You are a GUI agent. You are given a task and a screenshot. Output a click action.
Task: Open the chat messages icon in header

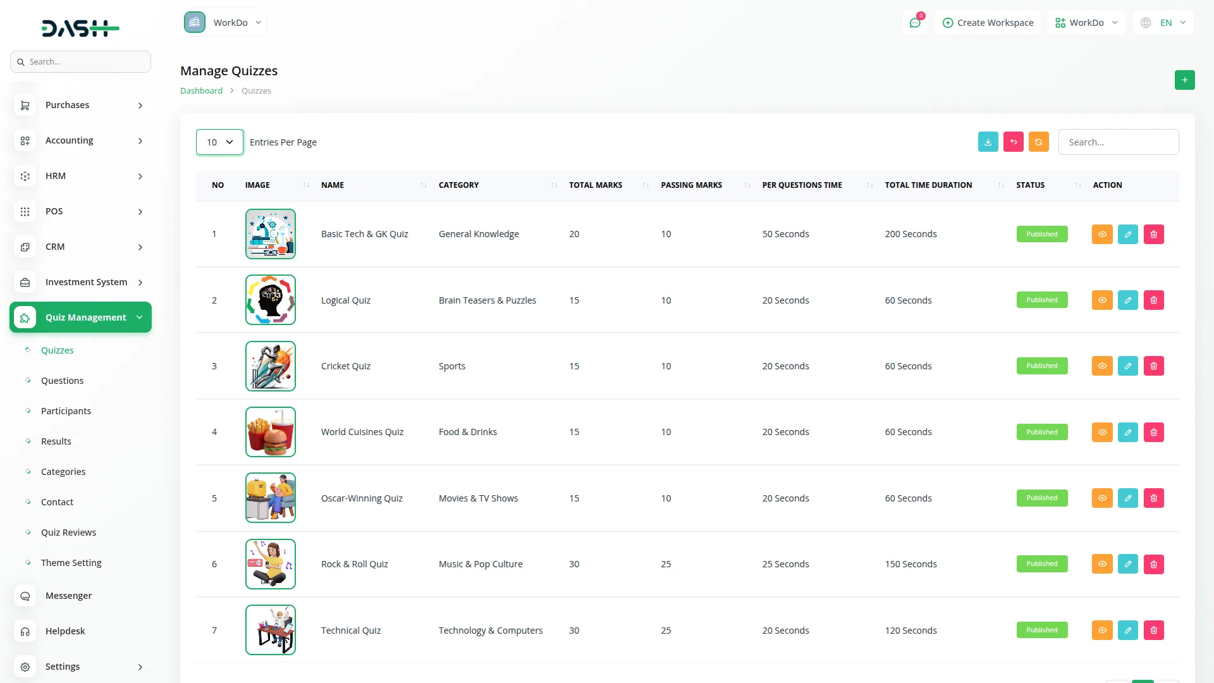point(914,23)
